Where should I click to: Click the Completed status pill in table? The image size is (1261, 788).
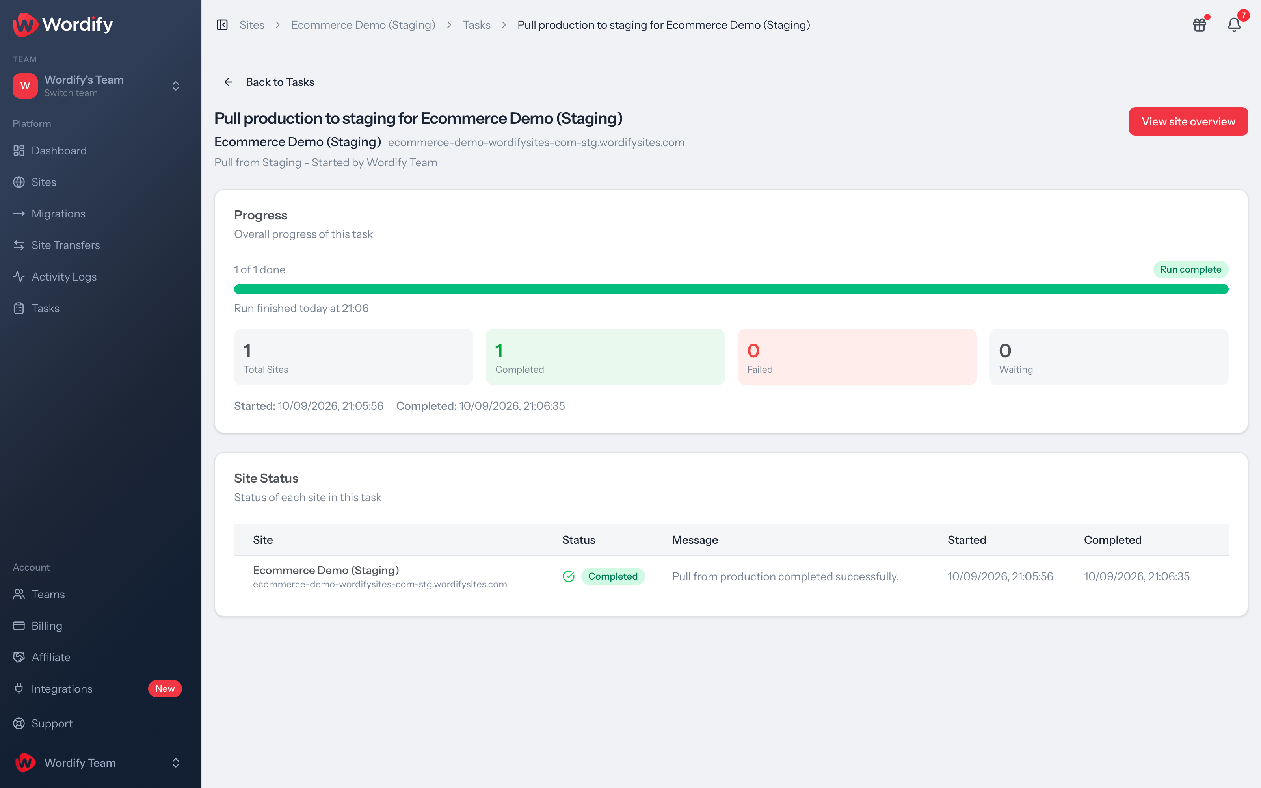613,576
